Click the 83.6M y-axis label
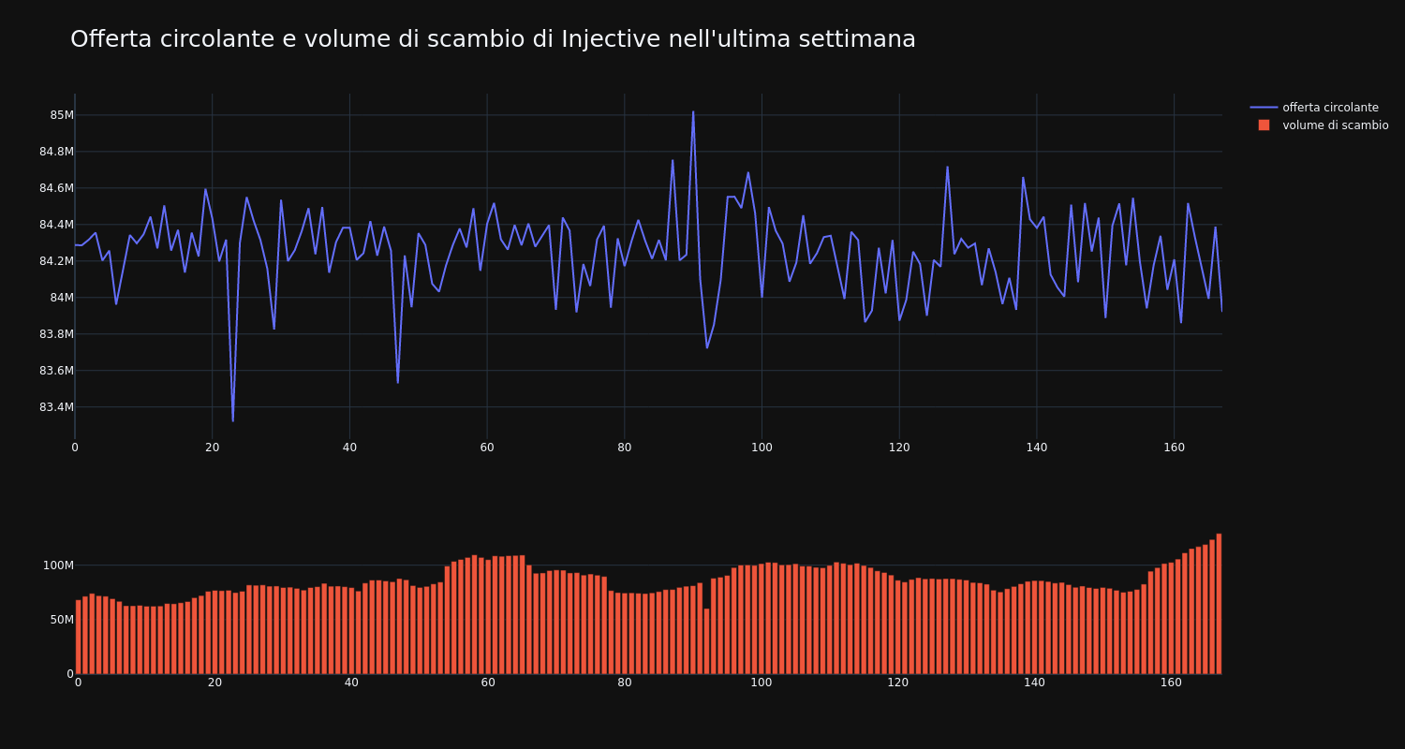This screenshot has width=1405, height=749. pyautogui.click(x=56, y=371)
